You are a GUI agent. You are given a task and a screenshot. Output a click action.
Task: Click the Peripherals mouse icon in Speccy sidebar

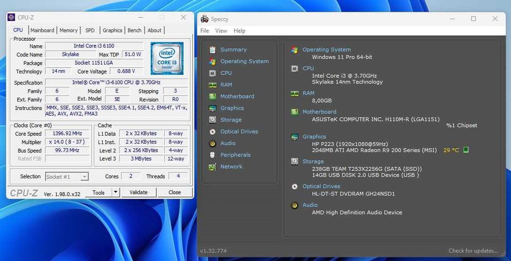pos(213,155)
